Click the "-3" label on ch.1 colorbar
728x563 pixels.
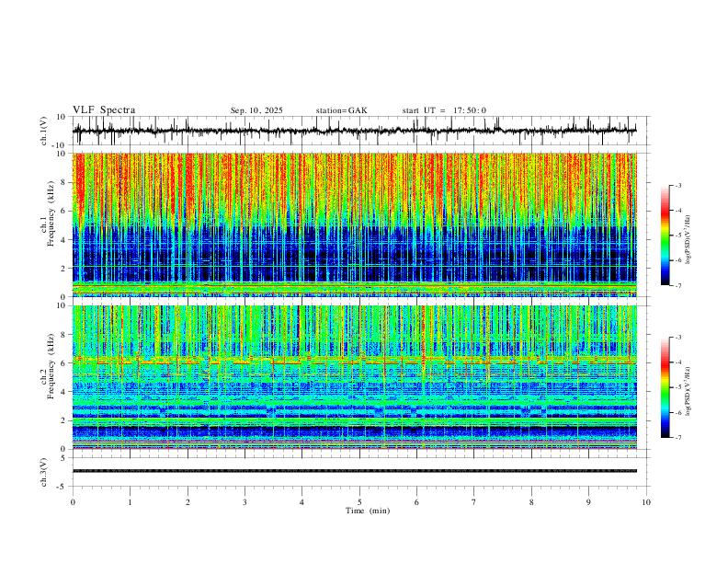tap(678, 185)
